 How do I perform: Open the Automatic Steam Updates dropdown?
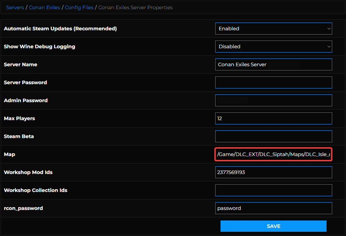[273, 29]
